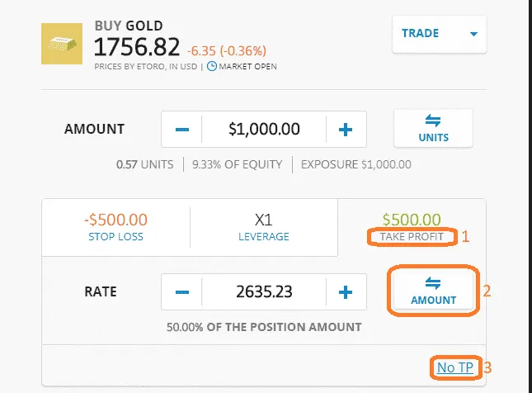Click the swap arrows icon above AMOUNT
The width and height of the screenshot is (532, 393).
433,282
